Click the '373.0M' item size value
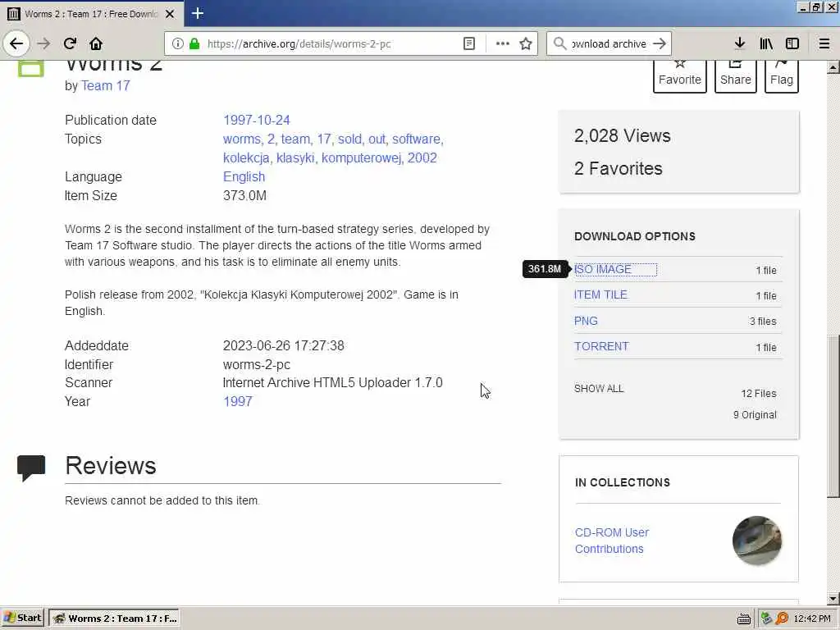Screen dimensions: 840x630 coord(244,195)
